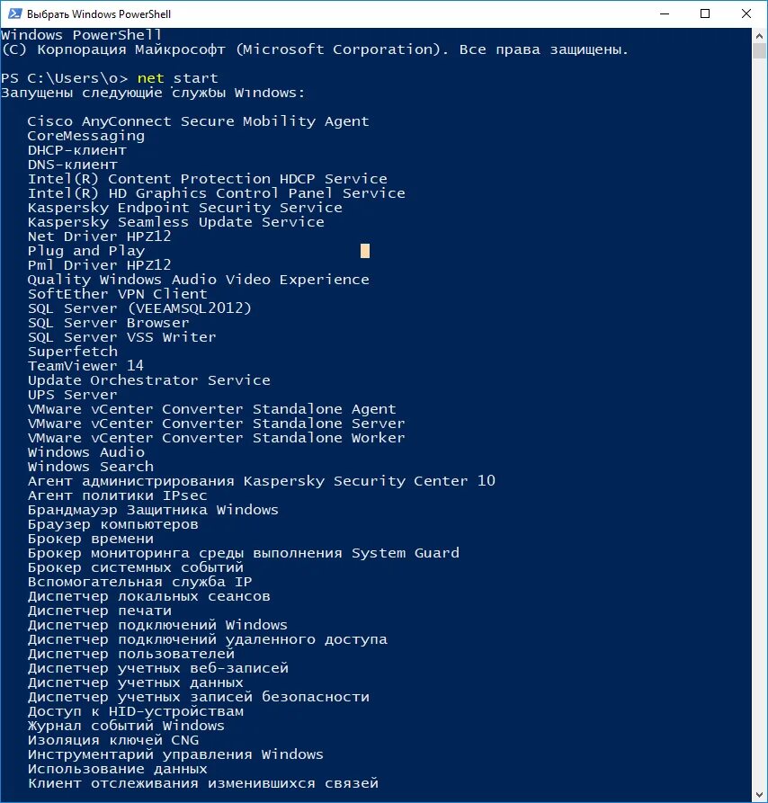Click the 'Брокер времени' line
Image resolution: width=768 pixels, height=803 pixels.
coord(91,539)
